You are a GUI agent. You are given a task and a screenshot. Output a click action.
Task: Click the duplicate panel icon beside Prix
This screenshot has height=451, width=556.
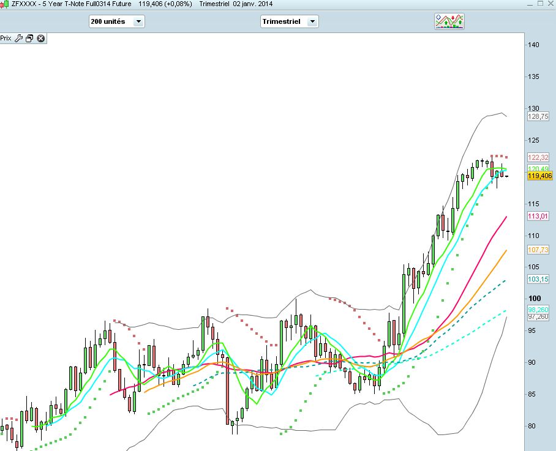29,39
